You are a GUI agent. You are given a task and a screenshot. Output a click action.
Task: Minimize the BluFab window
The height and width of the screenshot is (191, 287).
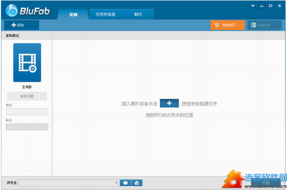point(262,6)
